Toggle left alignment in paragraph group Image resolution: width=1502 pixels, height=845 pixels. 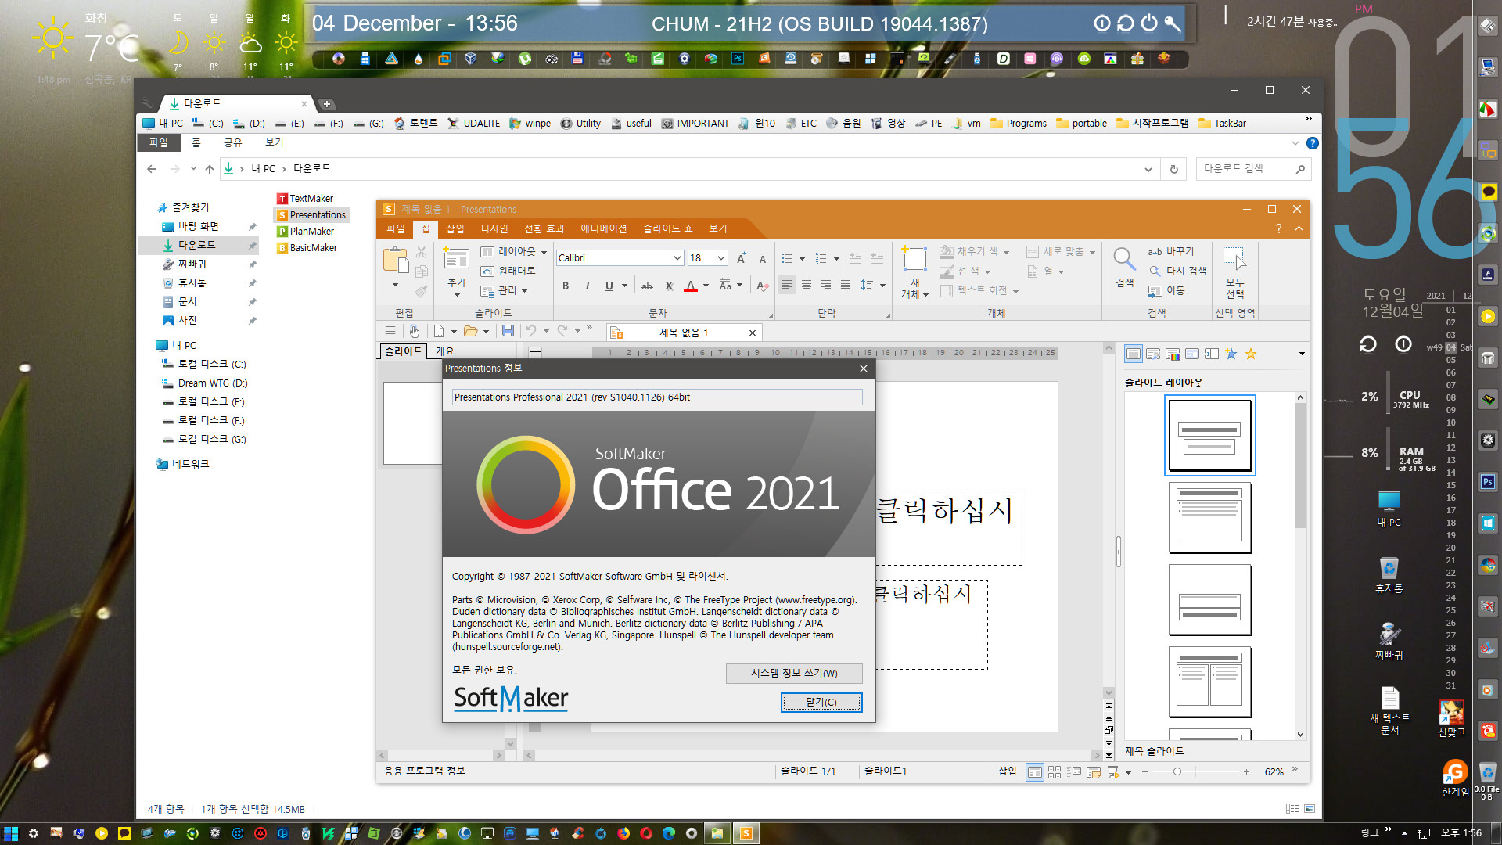[x=787, y=285]
